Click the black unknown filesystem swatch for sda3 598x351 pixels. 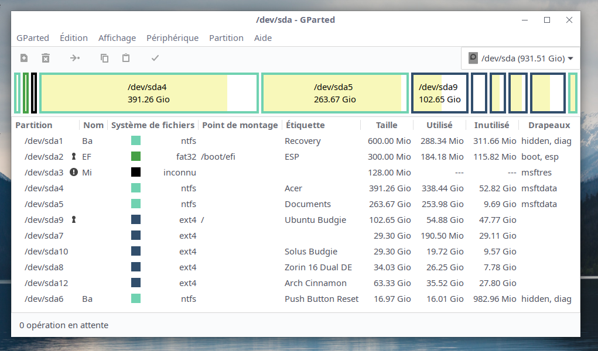(136, 173)
